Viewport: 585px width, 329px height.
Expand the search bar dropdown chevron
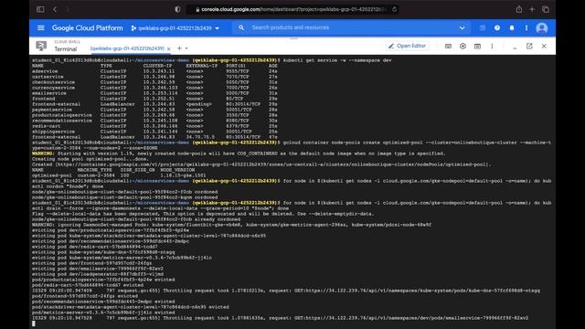tap(462, 28)
